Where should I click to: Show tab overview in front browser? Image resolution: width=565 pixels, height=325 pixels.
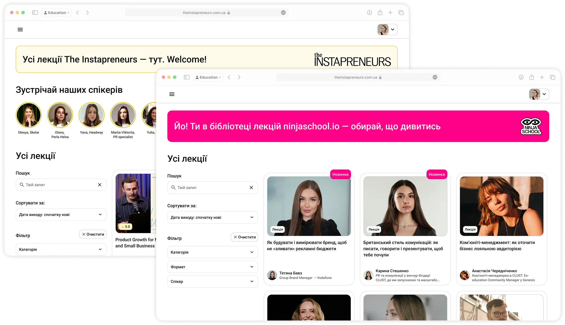(x=553, y=77)
